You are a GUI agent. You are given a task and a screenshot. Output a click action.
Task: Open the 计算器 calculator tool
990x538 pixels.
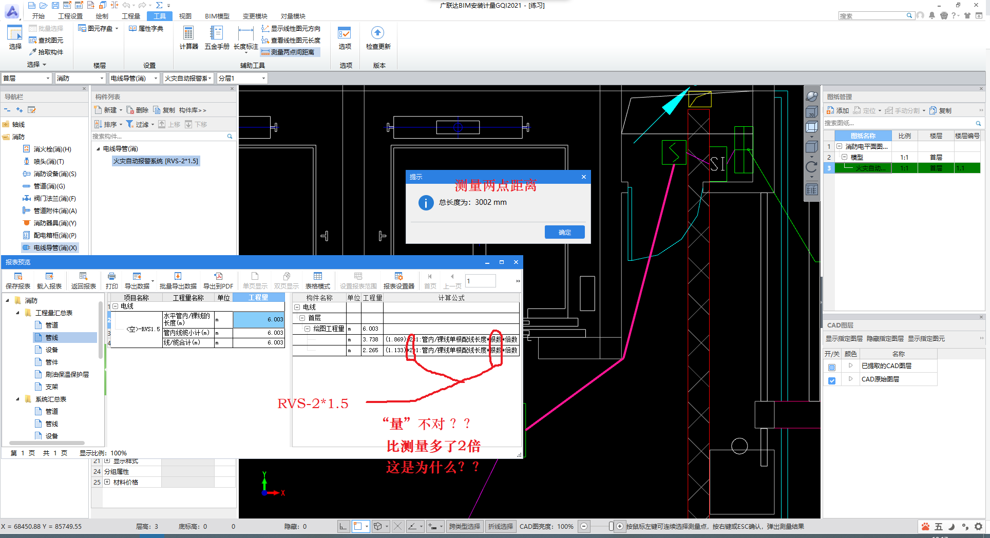click(188, 39)
